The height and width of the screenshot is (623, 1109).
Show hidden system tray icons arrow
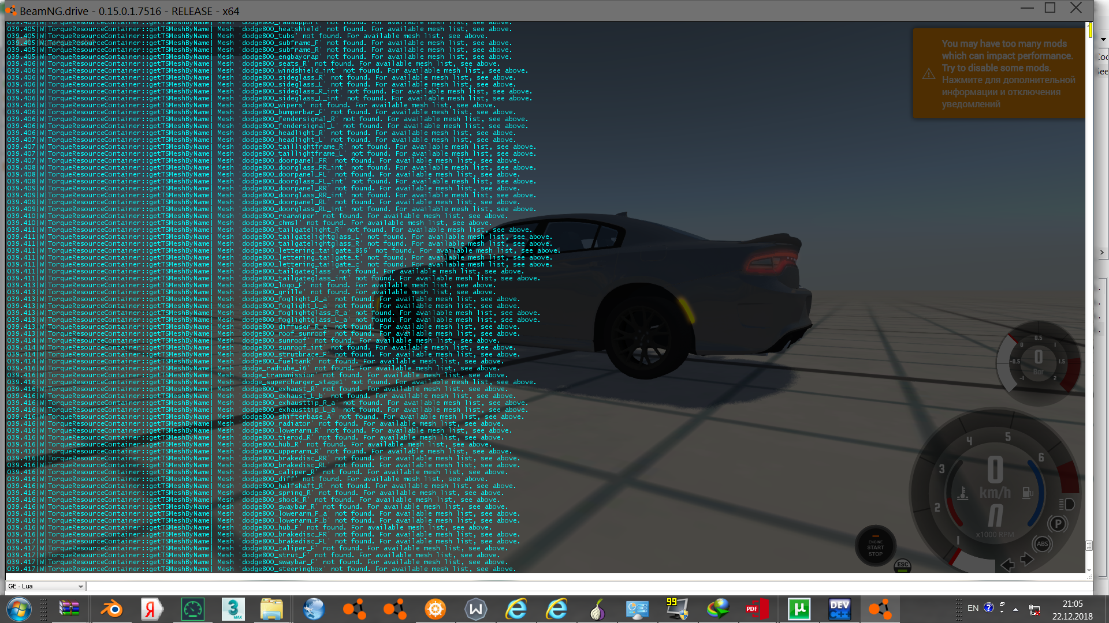[1015, 609]
